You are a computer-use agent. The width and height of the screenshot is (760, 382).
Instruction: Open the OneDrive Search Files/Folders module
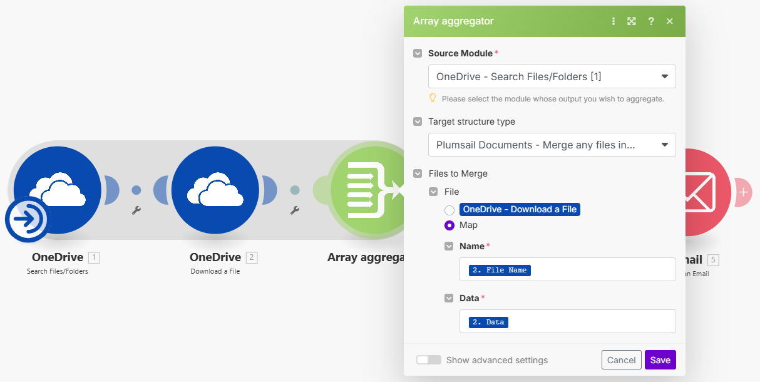coord(58,190)
